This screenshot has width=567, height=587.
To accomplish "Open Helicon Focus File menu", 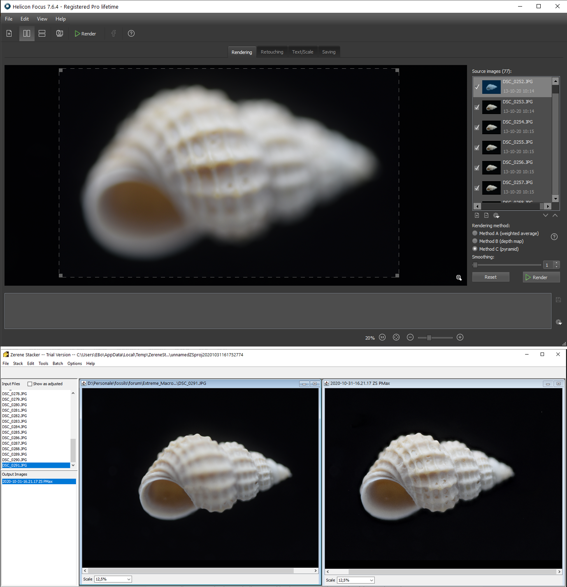I will [x=9, y=19].
